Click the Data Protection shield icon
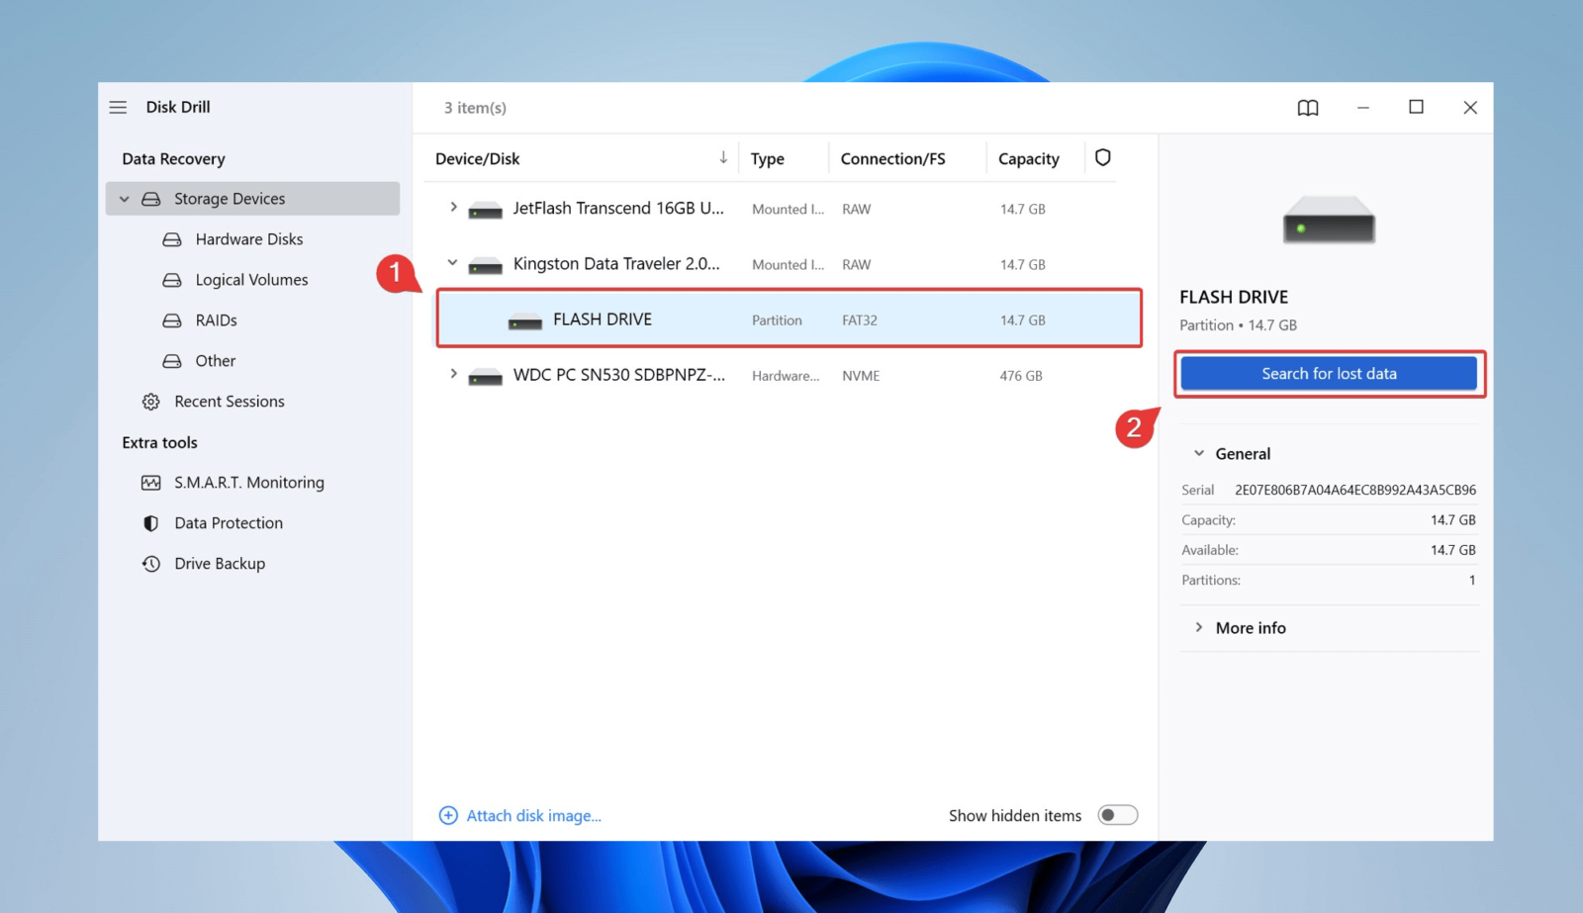Viewport: 1583px width, 913px height. click(x=150, y=523)
